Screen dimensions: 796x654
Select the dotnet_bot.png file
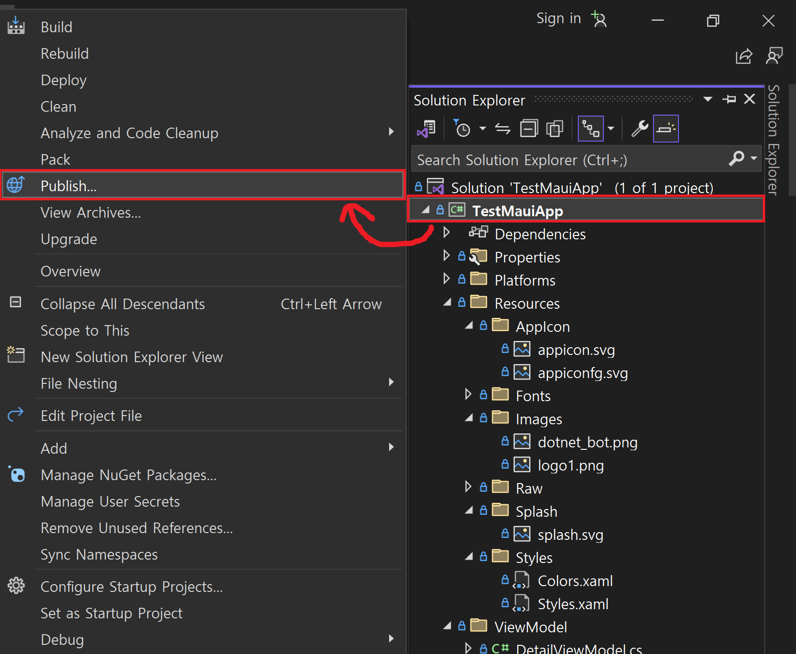[587, 442]
